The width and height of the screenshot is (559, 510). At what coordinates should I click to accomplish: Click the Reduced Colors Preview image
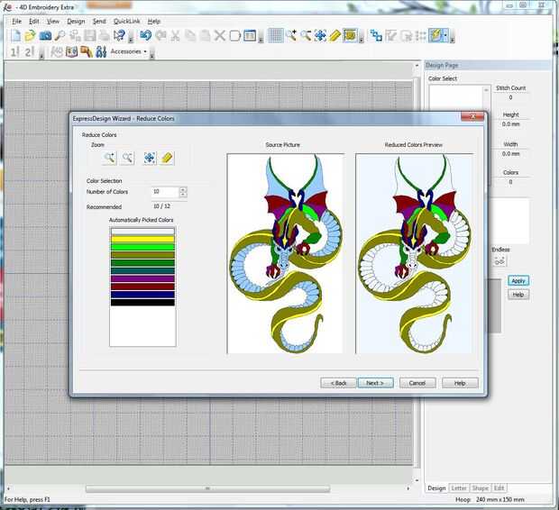pyautogui.click(x=414, y=253)
